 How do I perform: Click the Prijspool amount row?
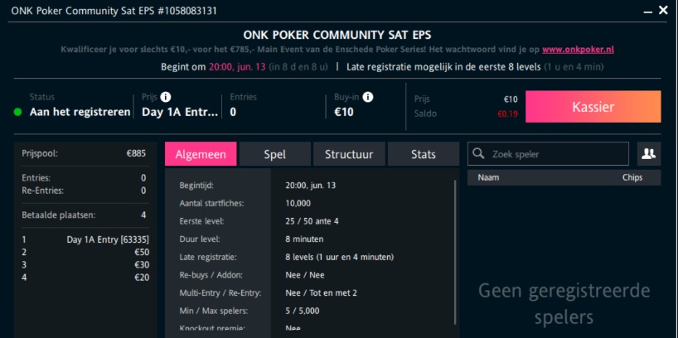coord(85,153)
